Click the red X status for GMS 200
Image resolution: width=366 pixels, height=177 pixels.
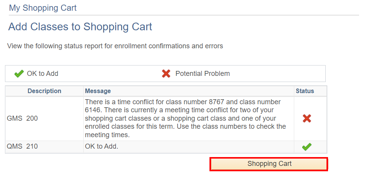(307, 118)
